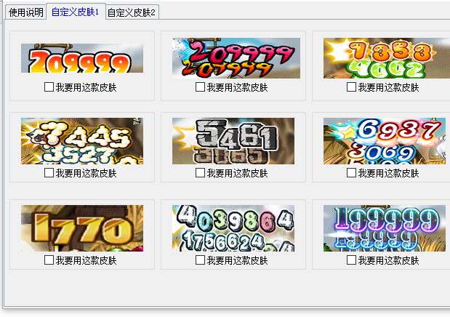450x317 pixels.
Task: Check 我要用这款皮肤 under orange 209999 skin
Action: (49, 87)
